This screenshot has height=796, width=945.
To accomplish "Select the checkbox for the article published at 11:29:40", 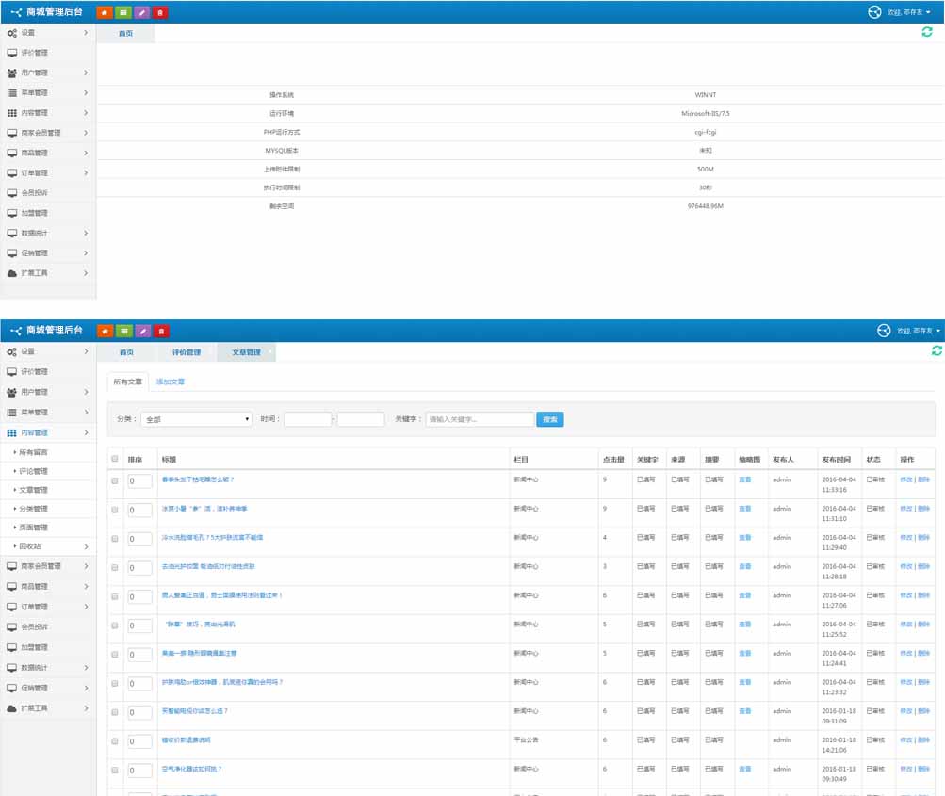I will point(115,538).
